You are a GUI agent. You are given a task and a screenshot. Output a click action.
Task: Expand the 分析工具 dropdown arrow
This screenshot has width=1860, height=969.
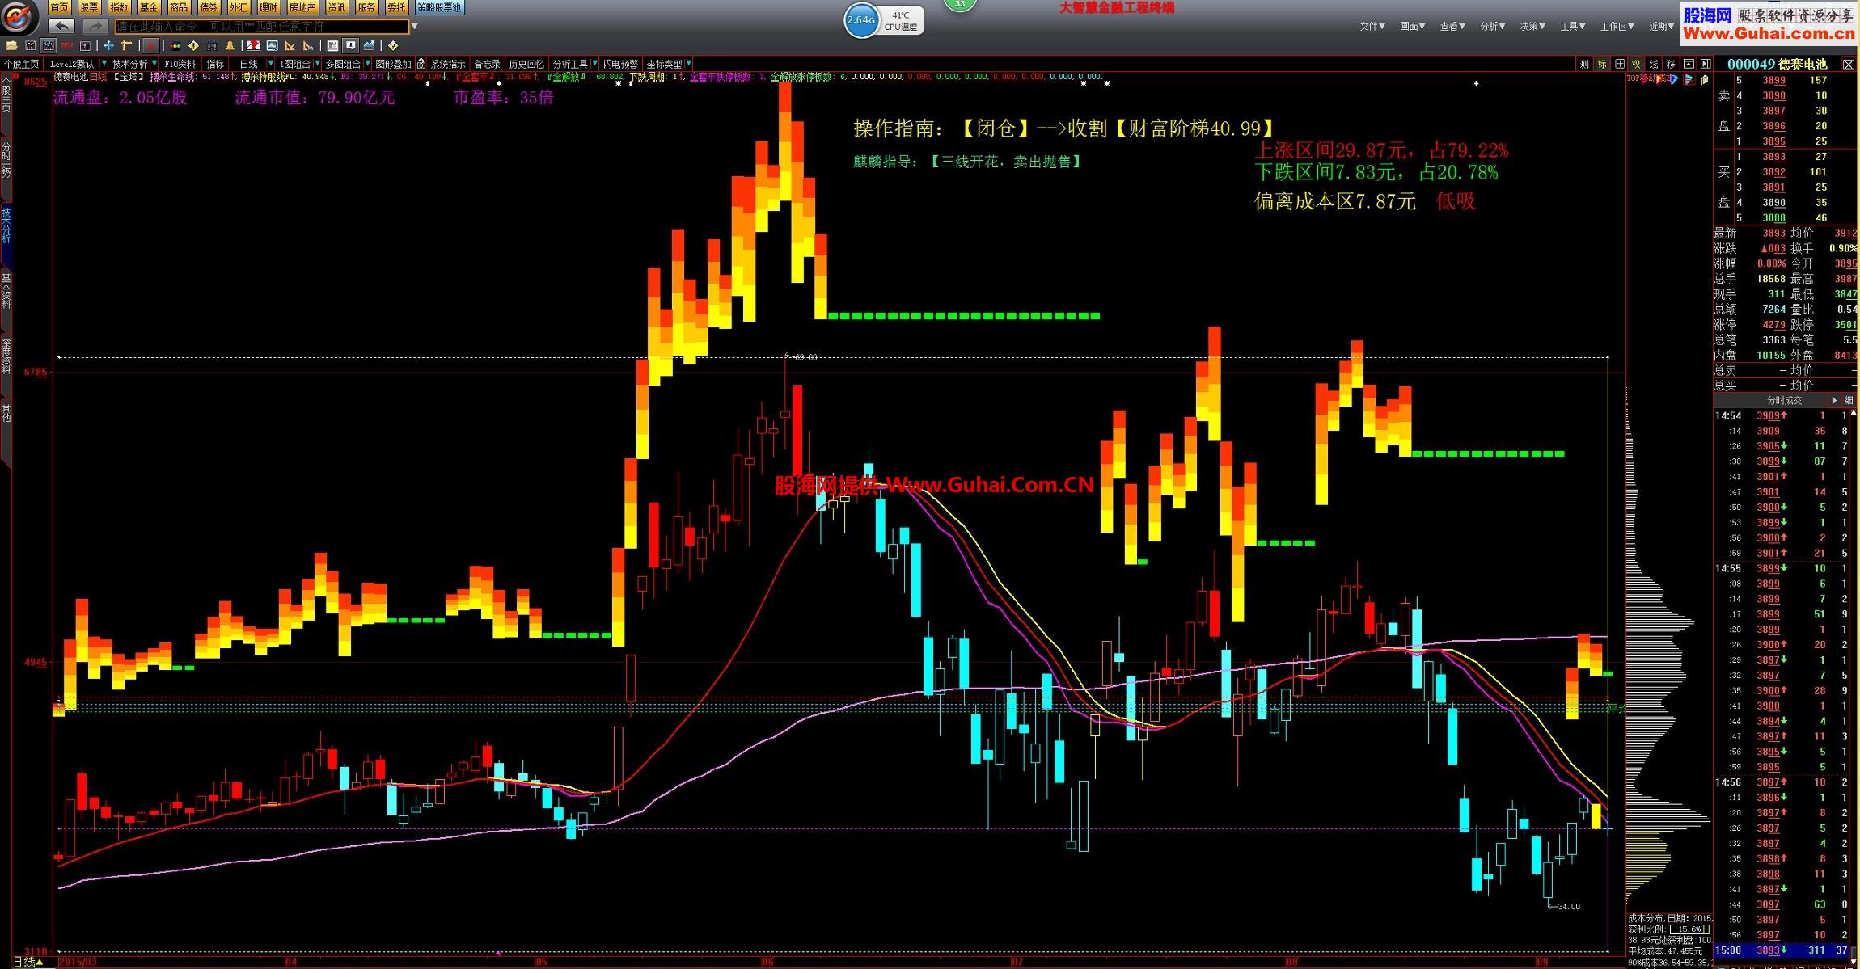click(x=595, y=63)
